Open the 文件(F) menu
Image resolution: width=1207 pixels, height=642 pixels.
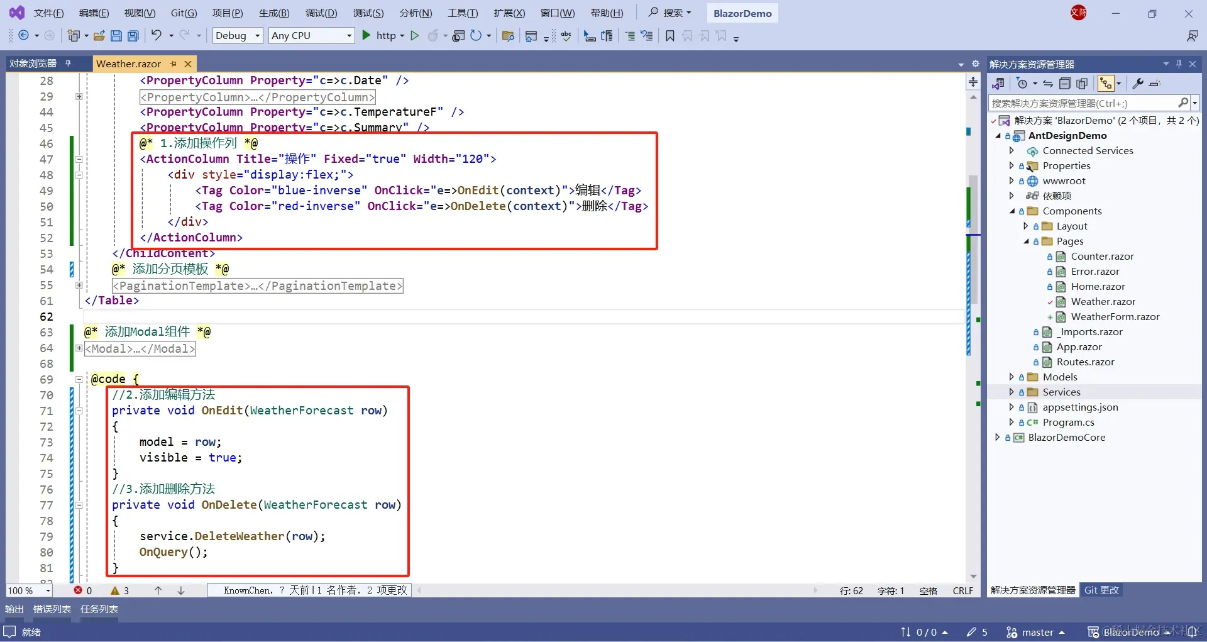48,13
